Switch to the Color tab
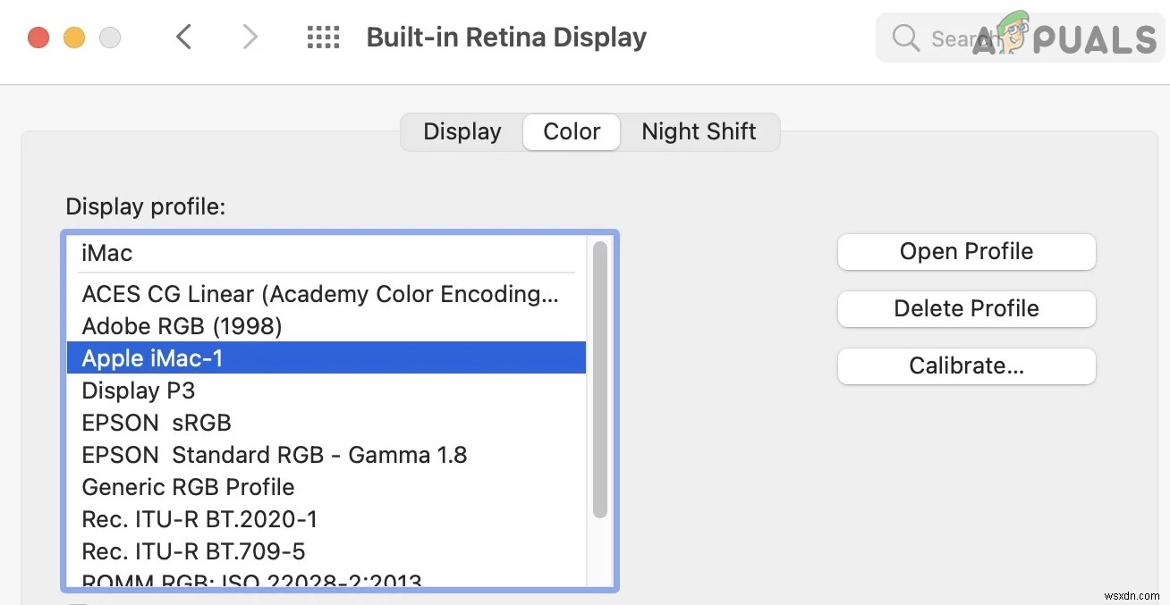Screen dimensions: 1170x605 (x=571, y=131)
